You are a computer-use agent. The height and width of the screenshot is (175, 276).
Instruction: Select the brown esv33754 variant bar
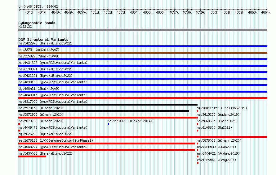[143, 53]
